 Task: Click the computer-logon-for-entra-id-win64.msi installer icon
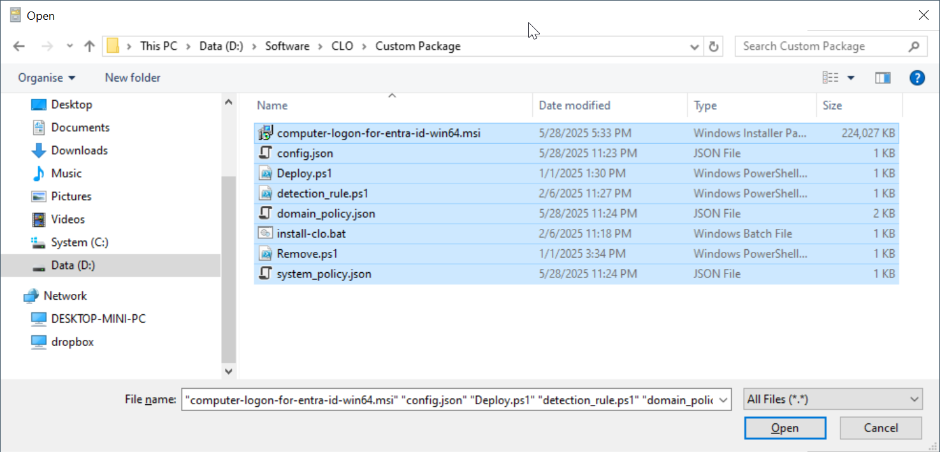pos(265,133)
